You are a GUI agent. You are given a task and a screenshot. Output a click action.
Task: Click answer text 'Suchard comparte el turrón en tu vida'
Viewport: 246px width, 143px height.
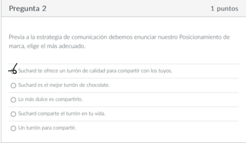point(62,114)
